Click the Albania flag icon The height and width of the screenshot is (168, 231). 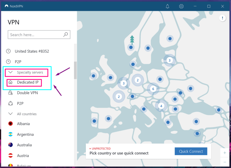[x=11, y=124]
